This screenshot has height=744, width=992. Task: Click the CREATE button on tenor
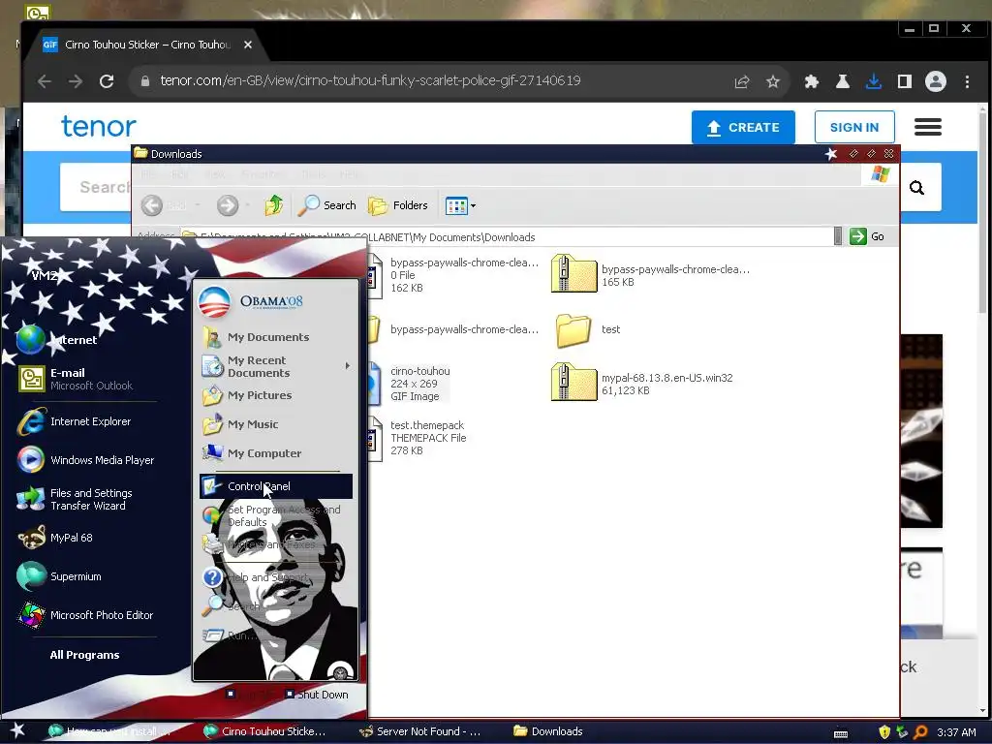click(x=743, y=127)
